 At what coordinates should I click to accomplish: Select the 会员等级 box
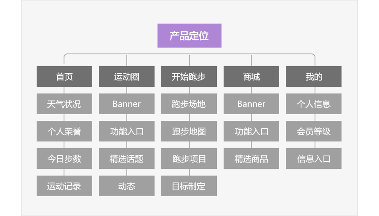314,131
